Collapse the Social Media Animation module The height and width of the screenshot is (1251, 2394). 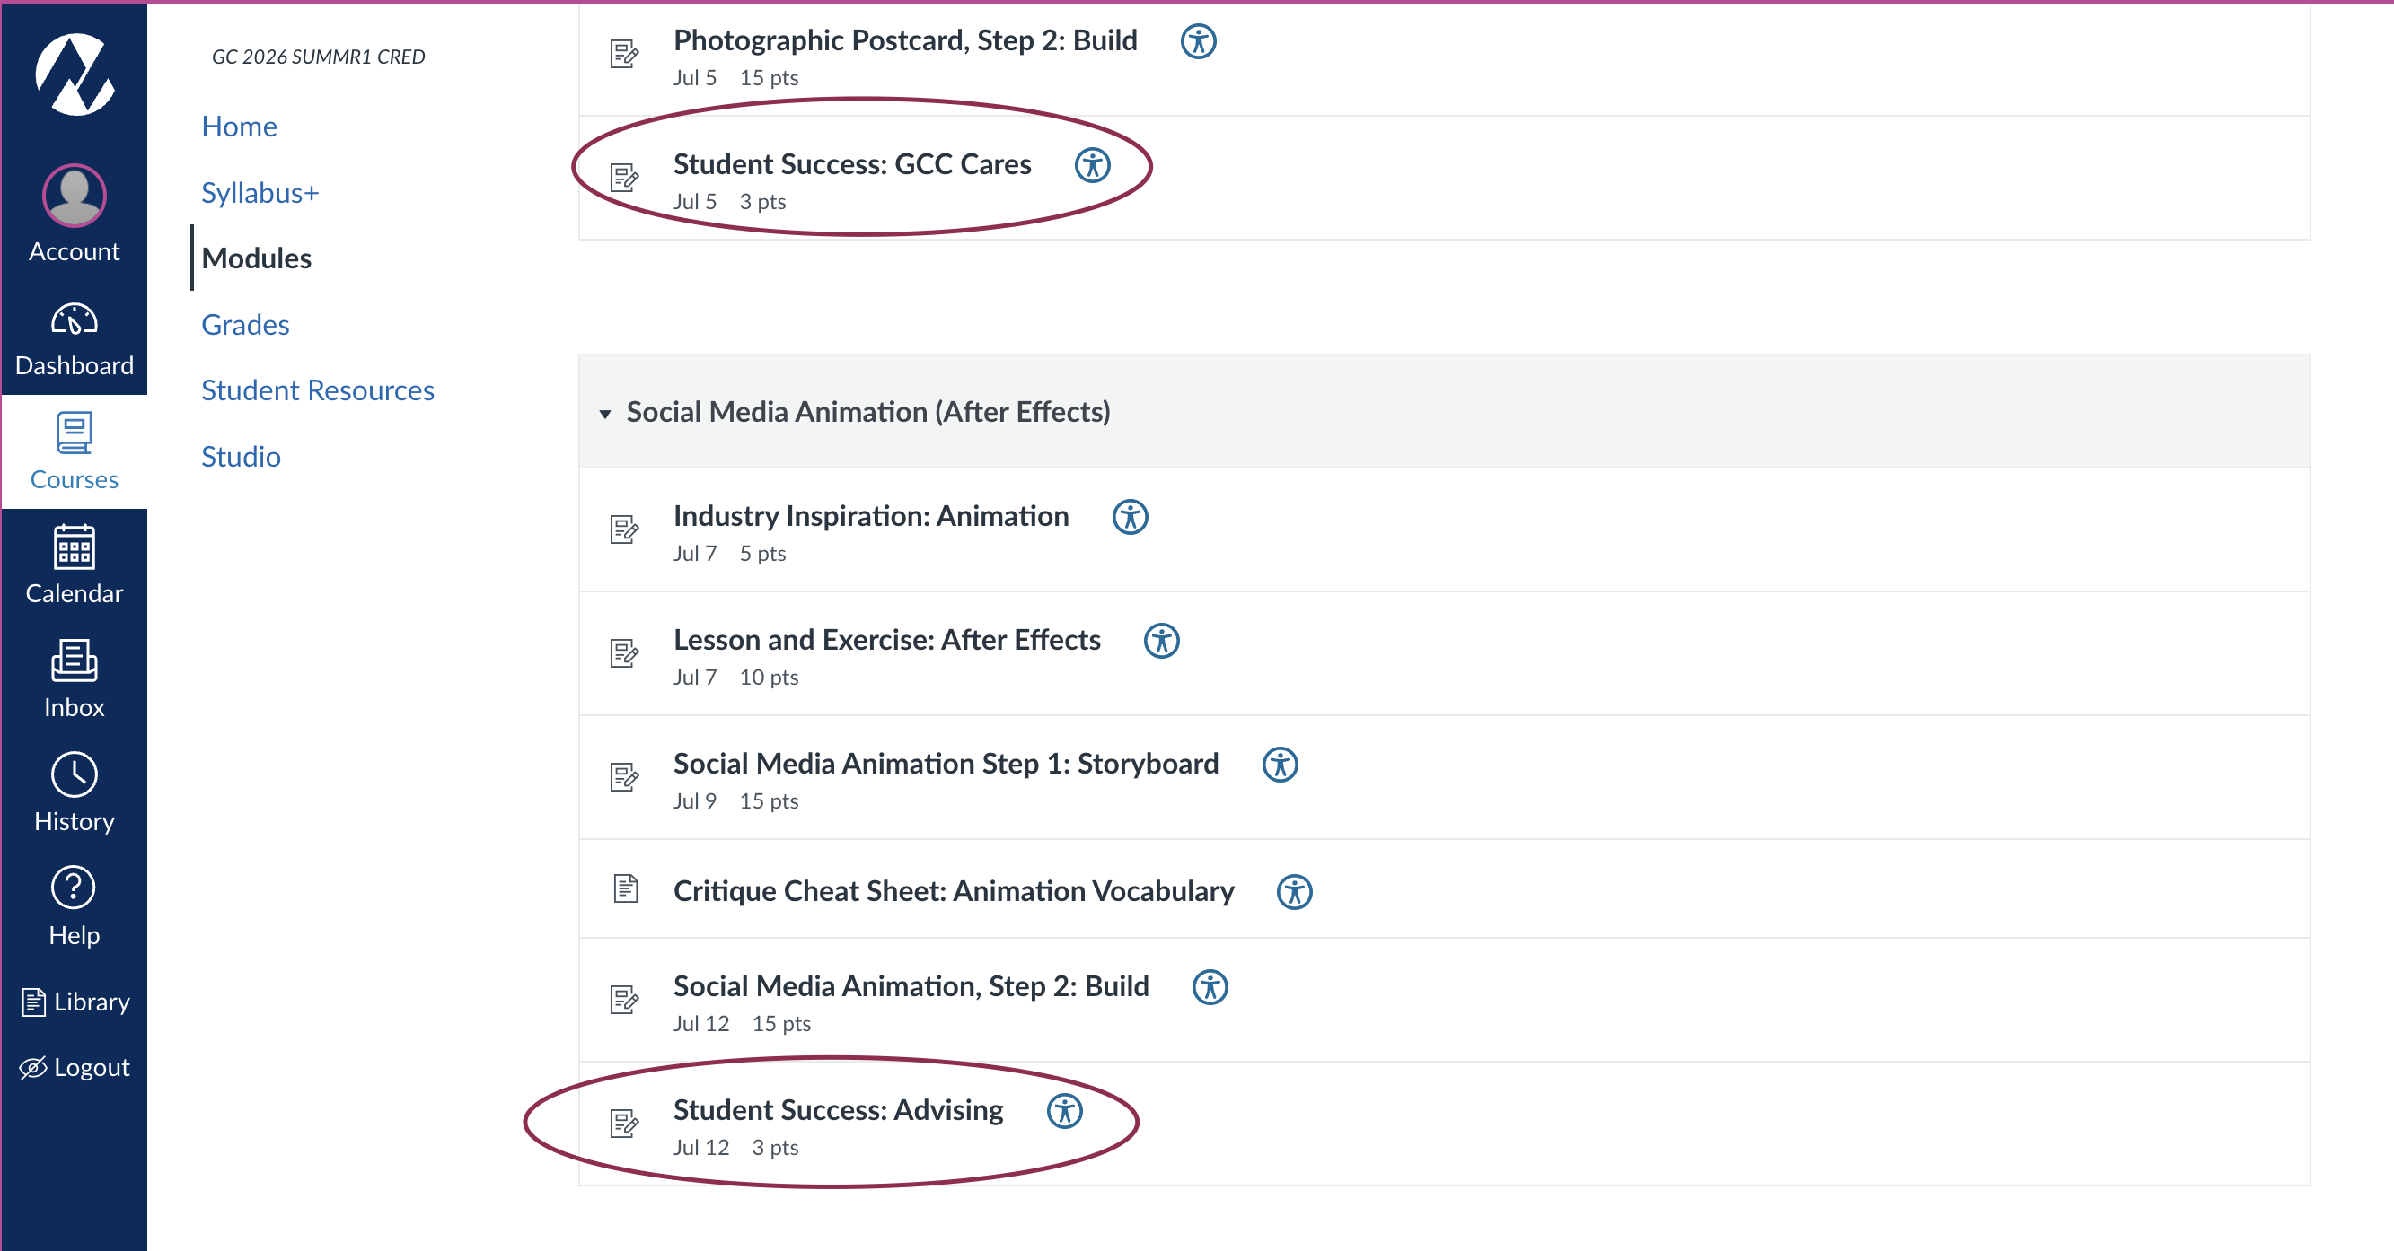605,414
